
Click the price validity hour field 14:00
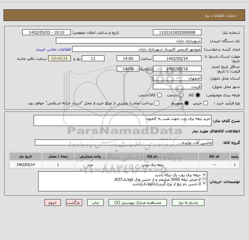tap(128, 69)
